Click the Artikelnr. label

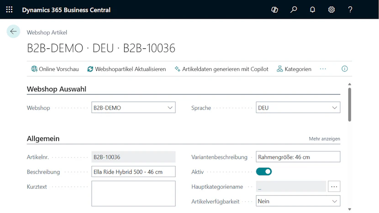[38, 157]
